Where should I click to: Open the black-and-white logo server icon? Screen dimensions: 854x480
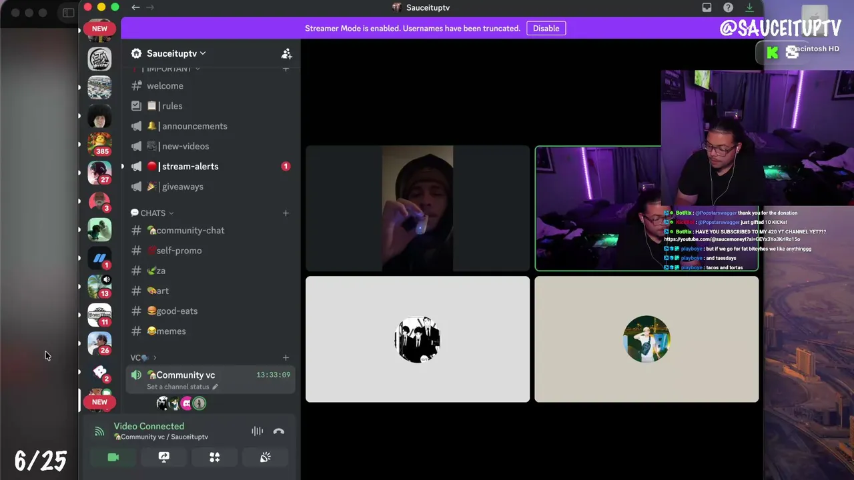tap(99, 59)
